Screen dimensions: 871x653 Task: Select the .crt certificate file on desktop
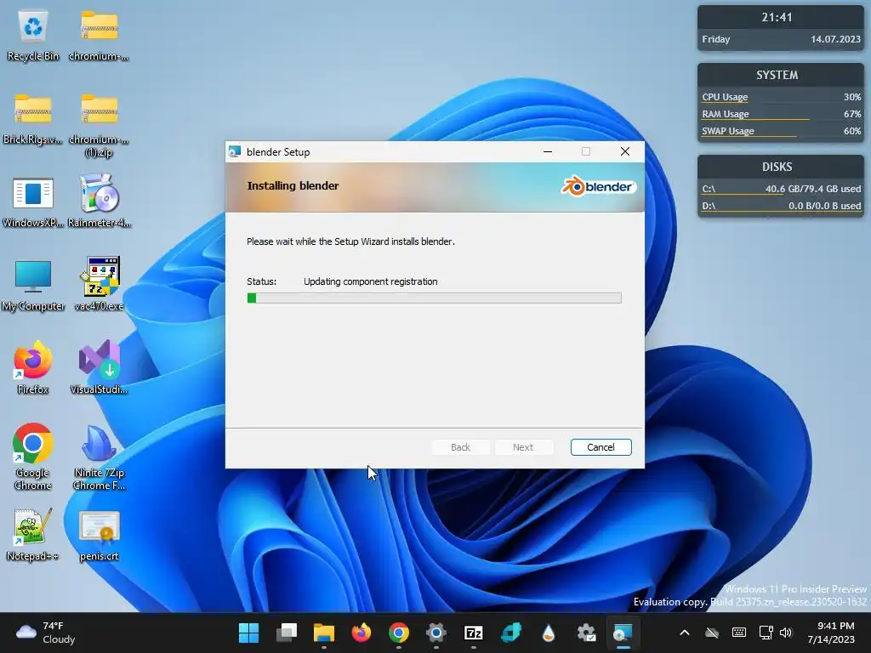pos(99,535)
